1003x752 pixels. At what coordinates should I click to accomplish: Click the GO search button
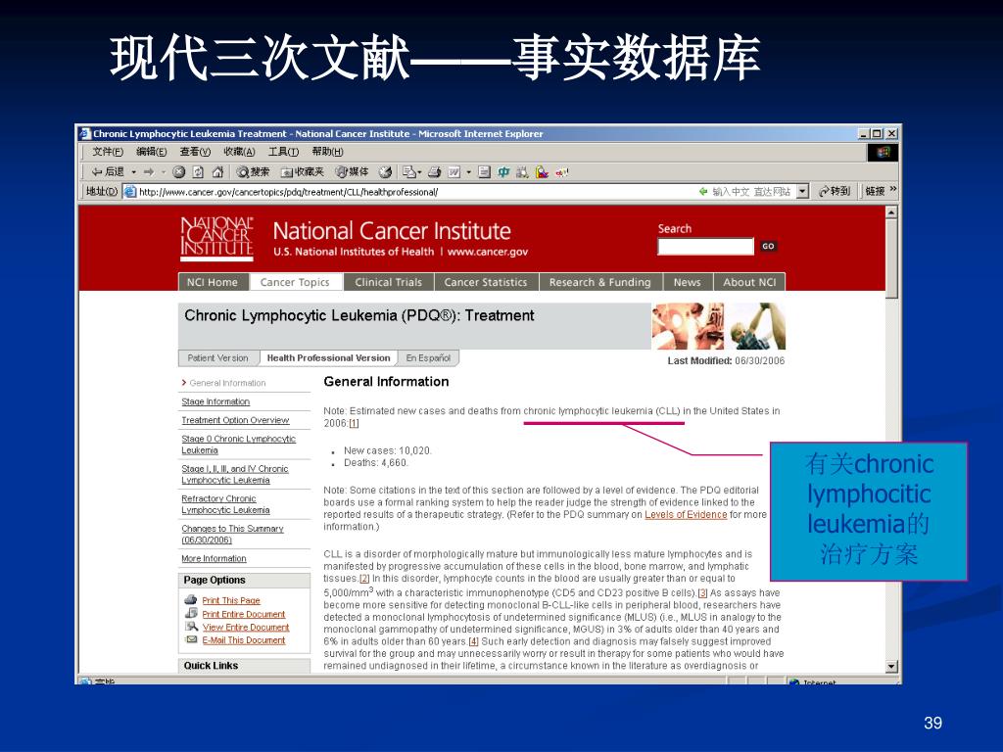[768, 246]
